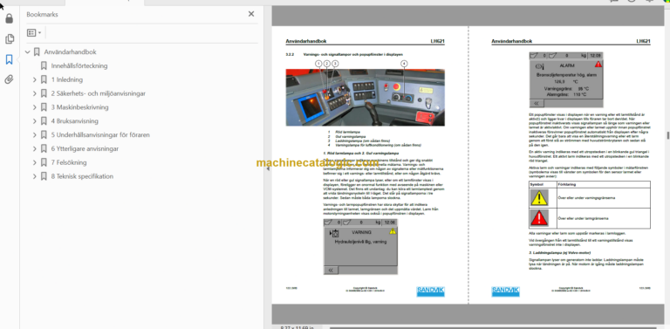670x329 pixels.
Task: Select 2 Säkerhets- och miljöanvisningar bookmark text
Action: [99, 93]
